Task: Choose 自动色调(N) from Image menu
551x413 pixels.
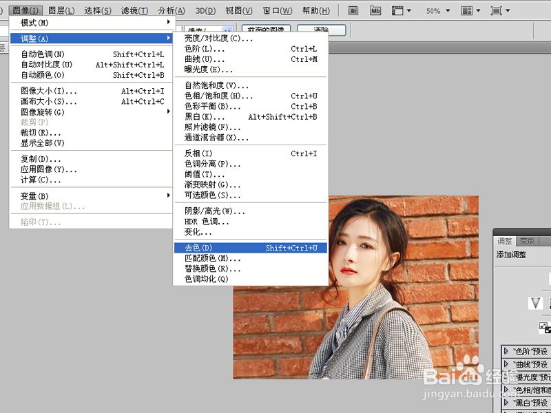Action: pos(91,54)
